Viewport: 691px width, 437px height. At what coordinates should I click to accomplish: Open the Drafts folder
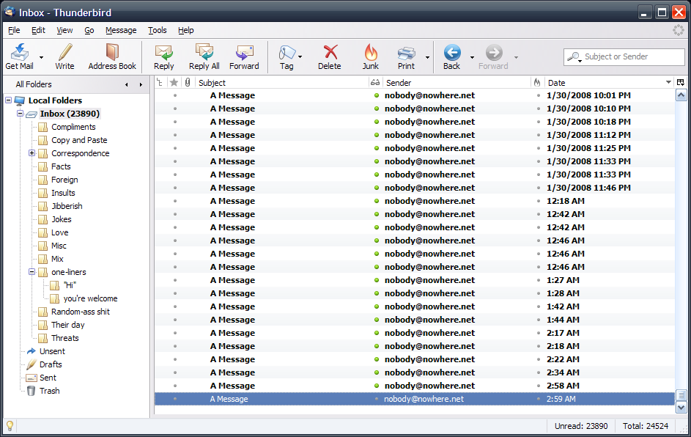[51, 364]
